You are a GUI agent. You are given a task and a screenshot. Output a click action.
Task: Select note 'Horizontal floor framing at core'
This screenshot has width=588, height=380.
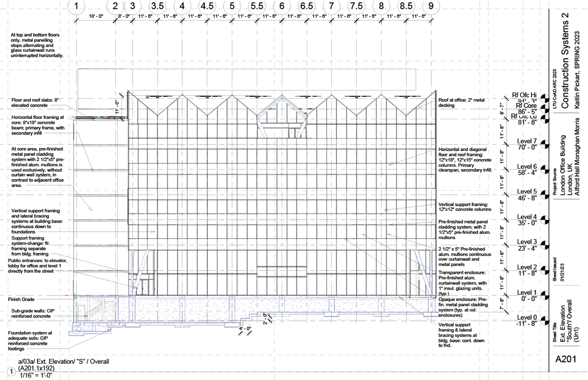38,126
